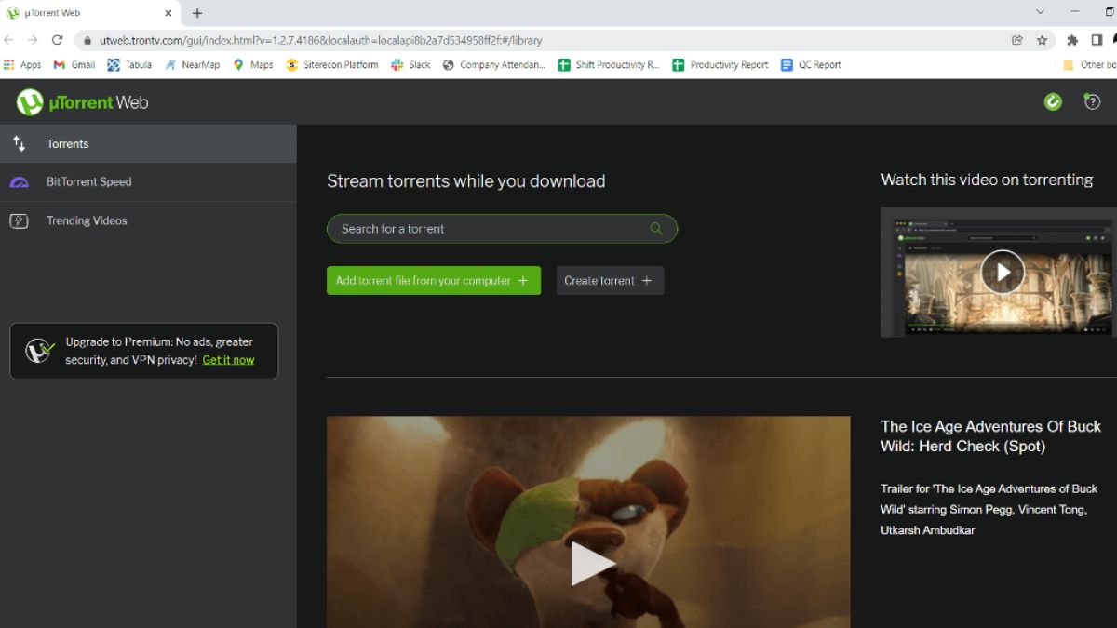Click the Get it now premium link
1117x628 pixels.
click(x=228, y=359)
